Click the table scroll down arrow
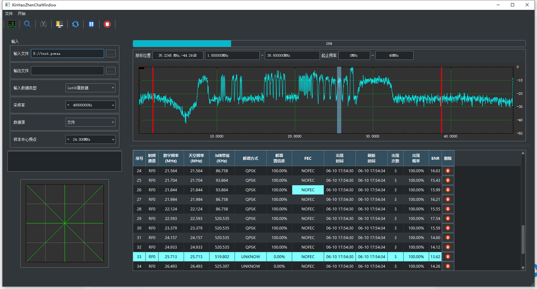The image size is (537, 289). click(x=523, y=268)
